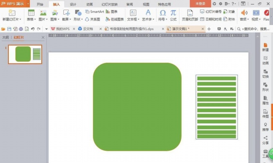This screenshot has height=163, width=273.
Task: Open file with folder icon in quick toolbar
Action: [3, 29]
